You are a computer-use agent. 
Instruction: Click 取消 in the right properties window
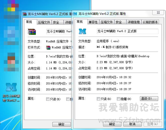click(132, 124)
